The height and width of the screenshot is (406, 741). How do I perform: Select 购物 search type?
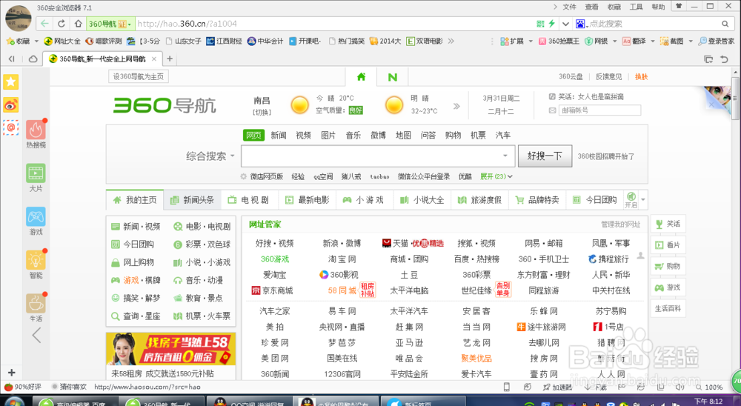click(x=453, y=135)
